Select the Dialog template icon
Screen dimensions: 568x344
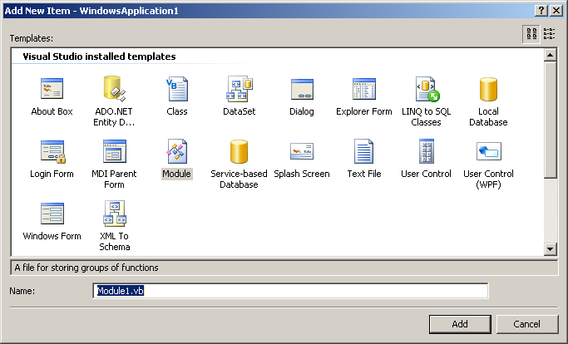(302, 90)
